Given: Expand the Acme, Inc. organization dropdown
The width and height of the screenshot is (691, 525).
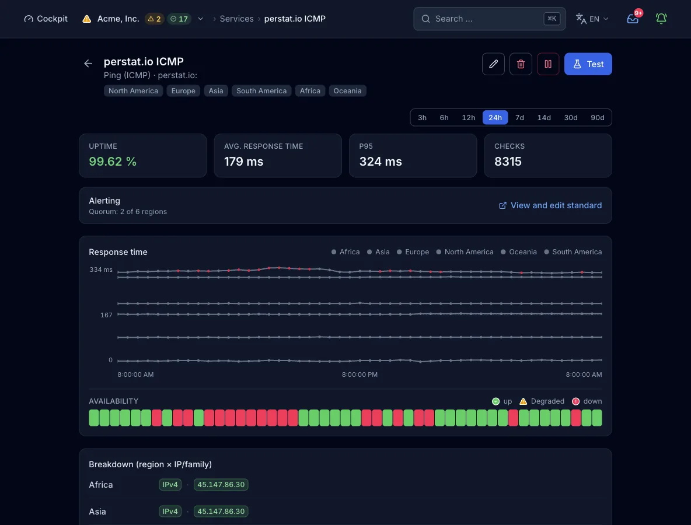Looking at the screenshot, I should pyautogui.click(x=201, y=19).
